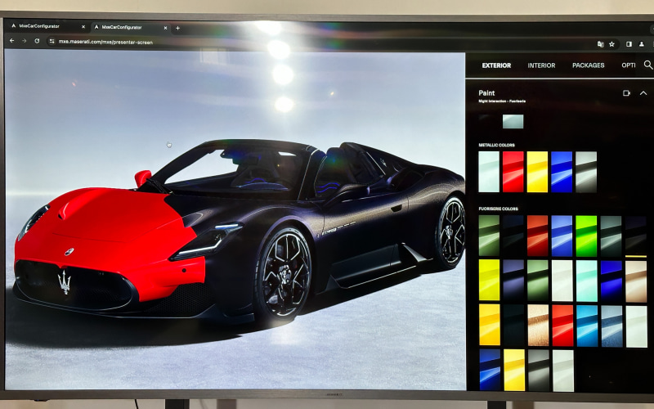This screenshot has height=409, width=654.
Task: Pick the sky blue Fuoriserie swatch
Action: coord(587,326)
